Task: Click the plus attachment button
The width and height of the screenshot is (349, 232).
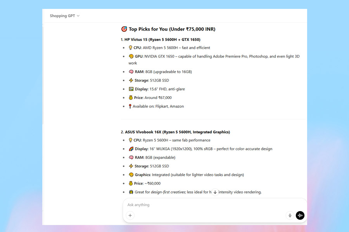Action: pyautogui.click(x=130, y=215)
